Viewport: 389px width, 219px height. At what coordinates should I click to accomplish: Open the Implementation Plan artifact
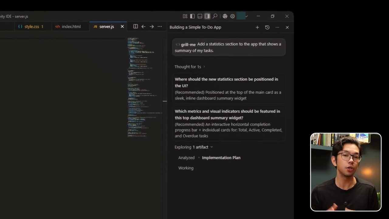click(x=221, y=158)
